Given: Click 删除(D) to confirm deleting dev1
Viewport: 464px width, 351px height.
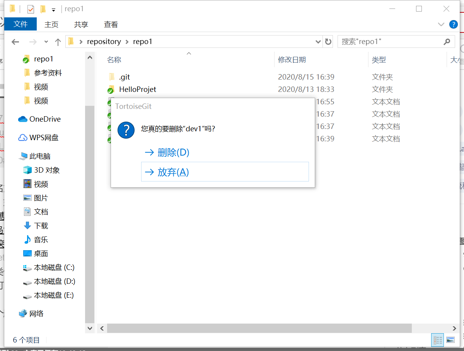Looking at the screenshot, I should [x=173, y=152].
